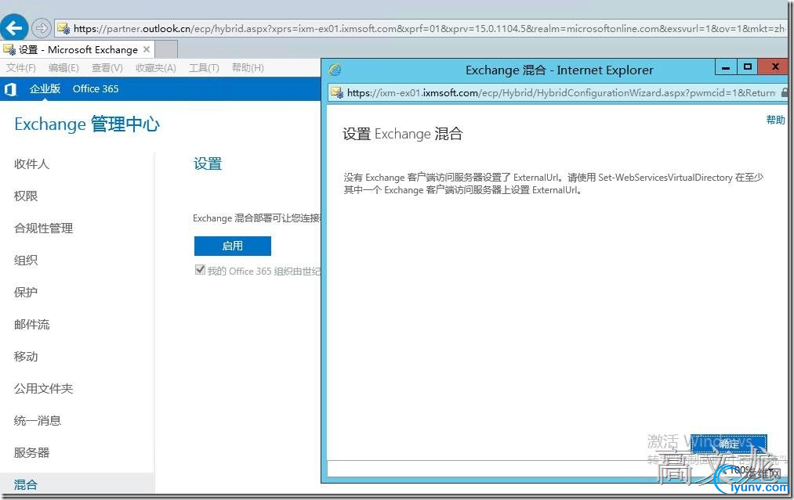The width and height of the screenshot is (794, 500).
Task: Maximize the Exchange 混合 popup window
Action: click(x=748, y=67)
